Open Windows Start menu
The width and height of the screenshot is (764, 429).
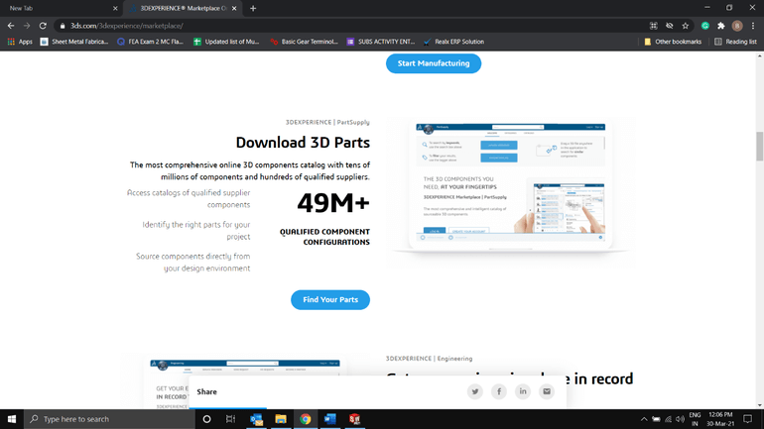[x=12, y=419]
